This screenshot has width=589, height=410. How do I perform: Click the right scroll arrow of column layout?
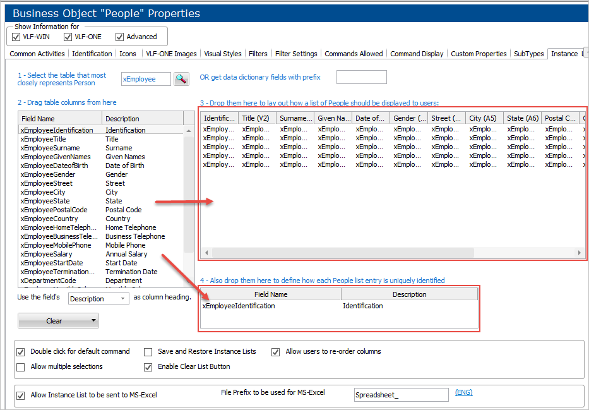[x=580, y=253]
